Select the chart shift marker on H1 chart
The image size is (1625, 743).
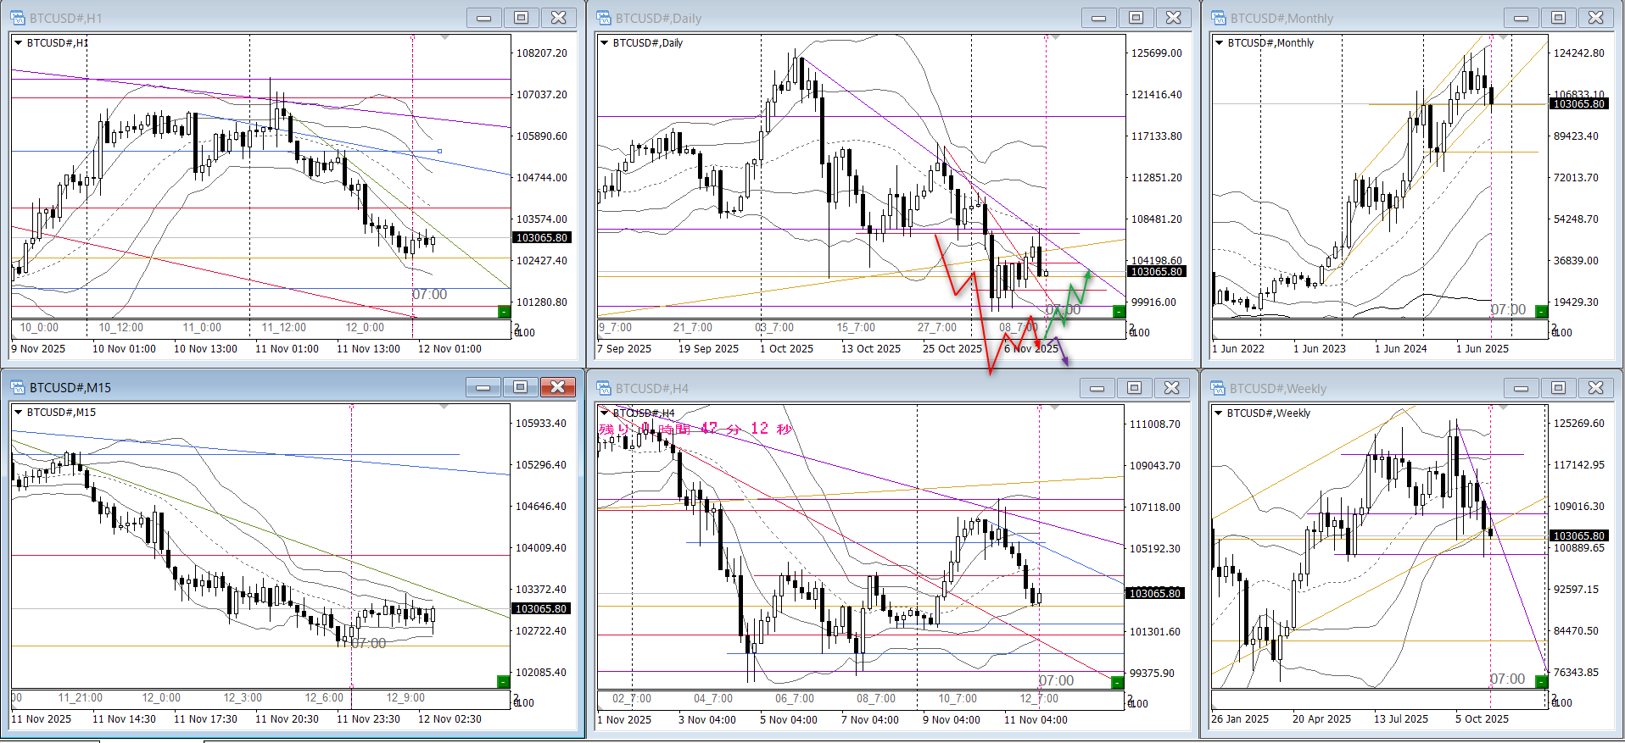444,37
